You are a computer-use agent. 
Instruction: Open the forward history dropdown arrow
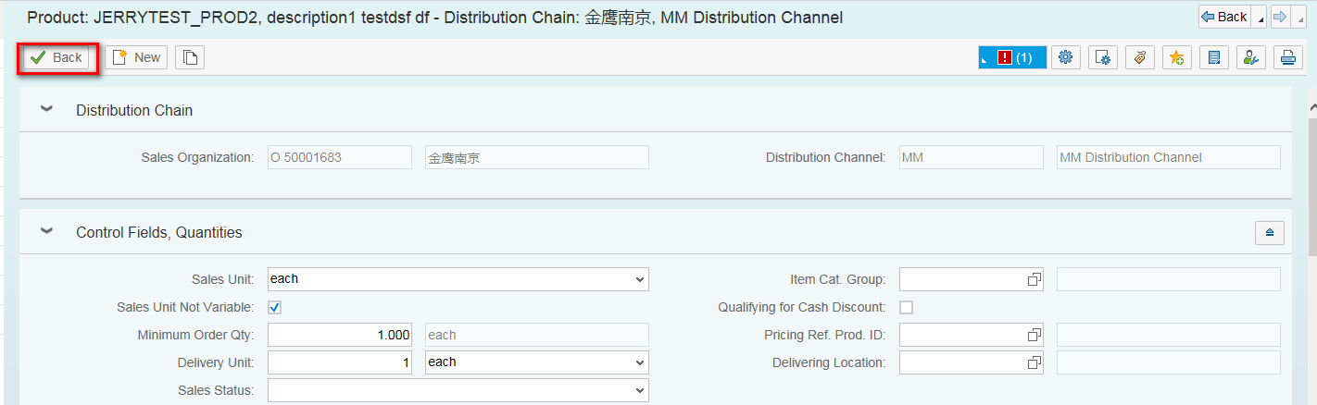(1298, 17)
